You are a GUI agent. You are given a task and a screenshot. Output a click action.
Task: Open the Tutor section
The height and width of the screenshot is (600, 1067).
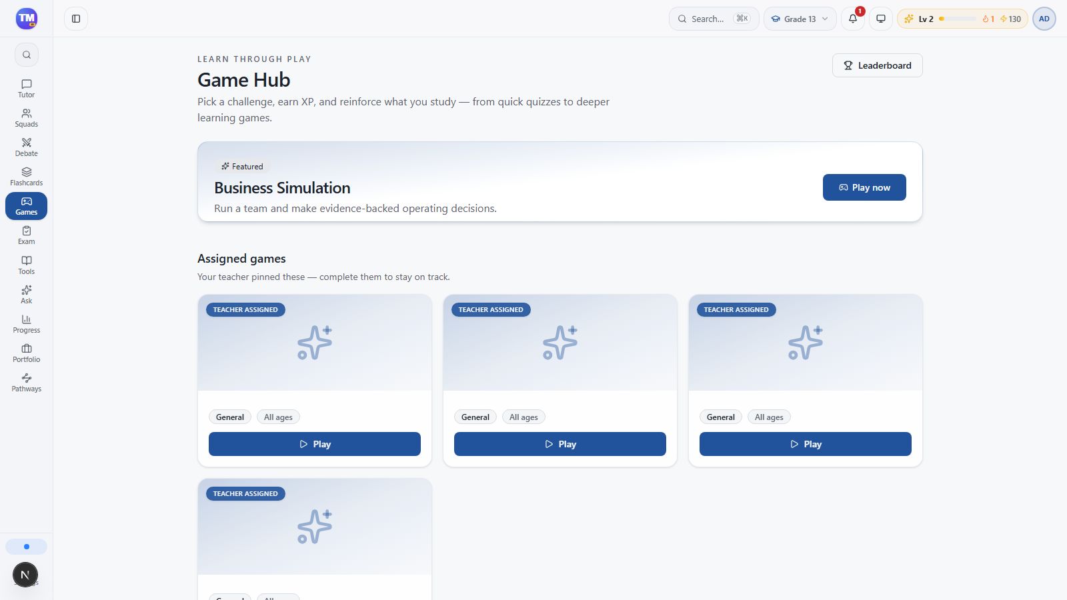[x=27, y=89]
